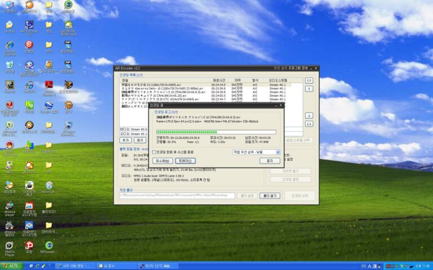Launch Internet Explorer desktop shortcut

10,48
